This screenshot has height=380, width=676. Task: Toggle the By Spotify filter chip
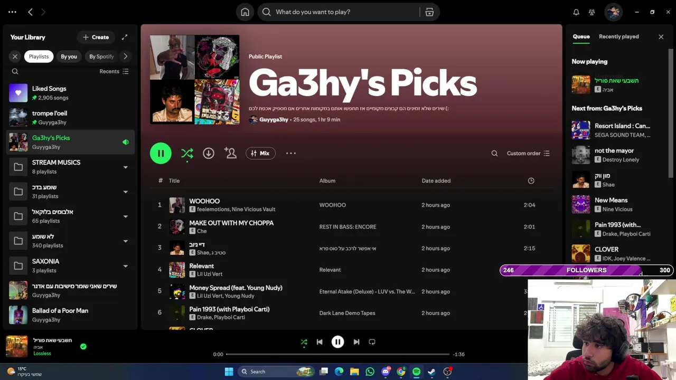(x=101, y=56)
